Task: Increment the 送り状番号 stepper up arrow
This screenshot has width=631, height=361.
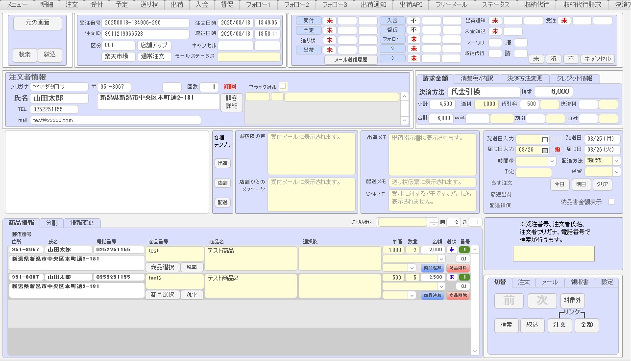Action: (434, 220)
